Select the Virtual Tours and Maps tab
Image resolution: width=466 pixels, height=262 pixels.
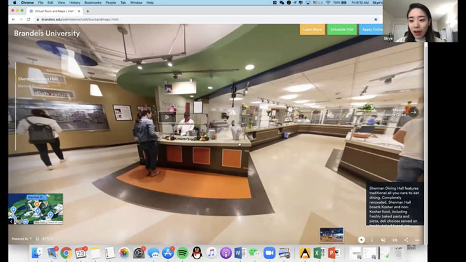click(55, 11)
